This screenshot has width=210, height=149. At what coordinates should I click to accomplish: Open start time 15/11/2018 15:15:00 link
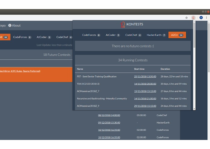click(x=145, y=91)
